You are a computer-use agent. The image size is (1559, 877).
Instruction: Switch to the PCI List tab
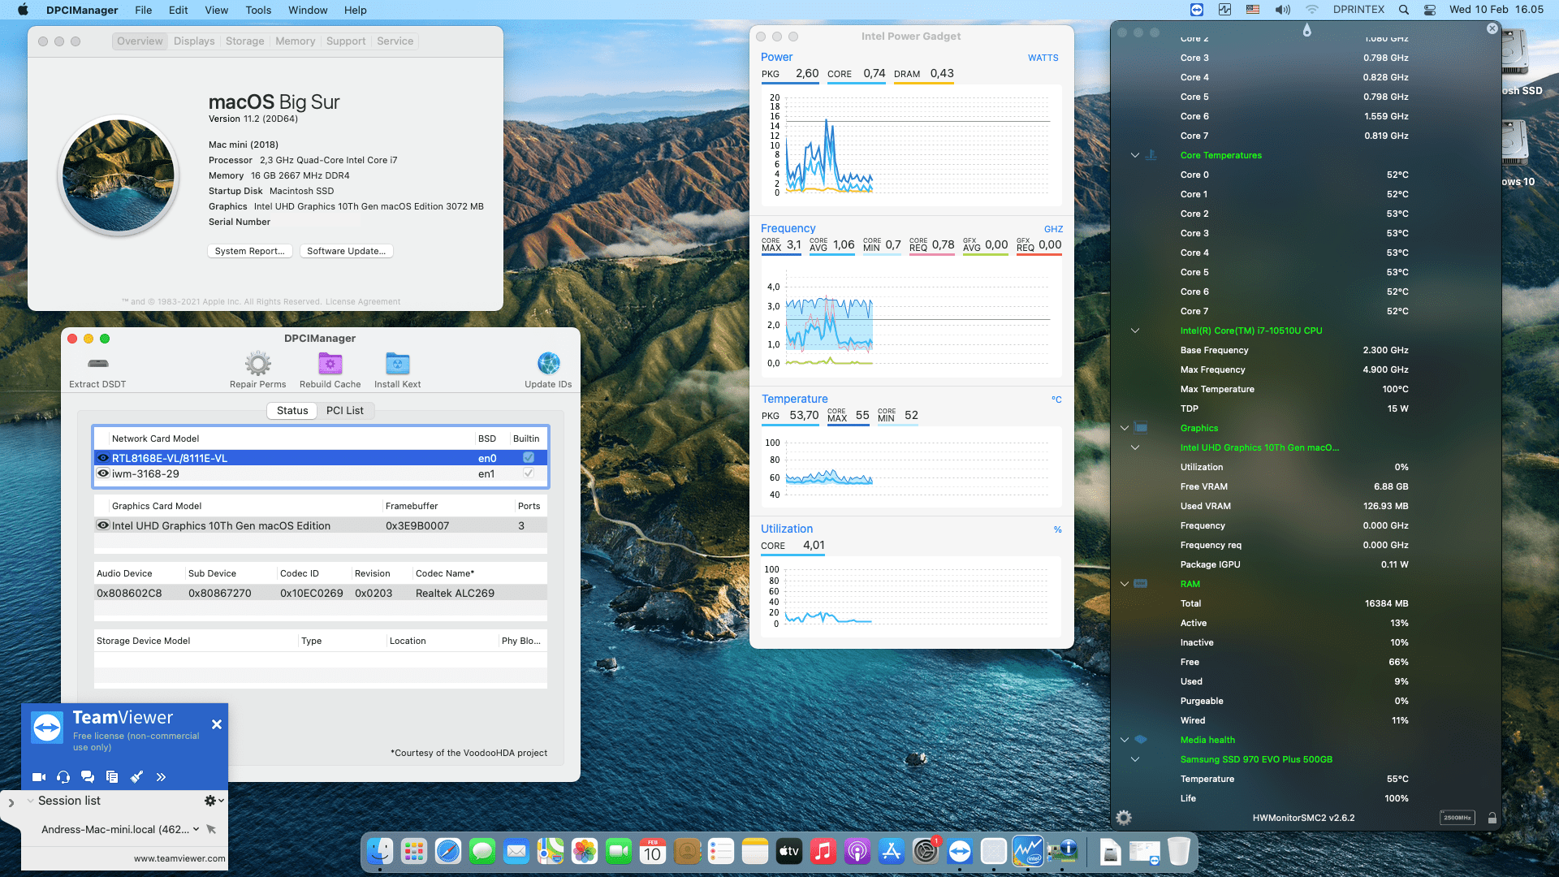pos(345,410)
